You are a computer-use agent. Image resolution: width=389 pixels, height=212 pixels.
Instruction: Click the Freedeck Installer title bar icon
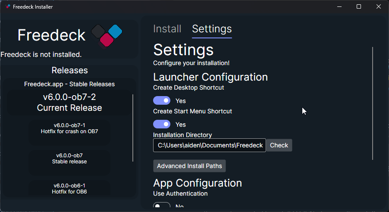(7, 6)
